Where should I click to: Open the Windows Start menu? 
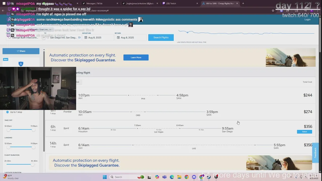tap(105, 177)
